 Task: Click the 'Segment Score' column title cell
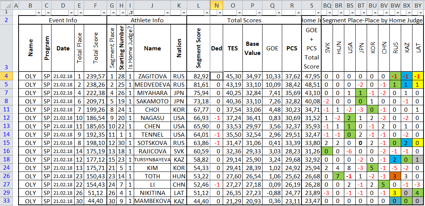click(198, 48)
